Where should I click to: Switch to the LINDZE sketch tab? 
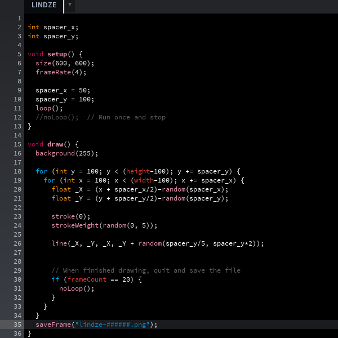point(43,5)
